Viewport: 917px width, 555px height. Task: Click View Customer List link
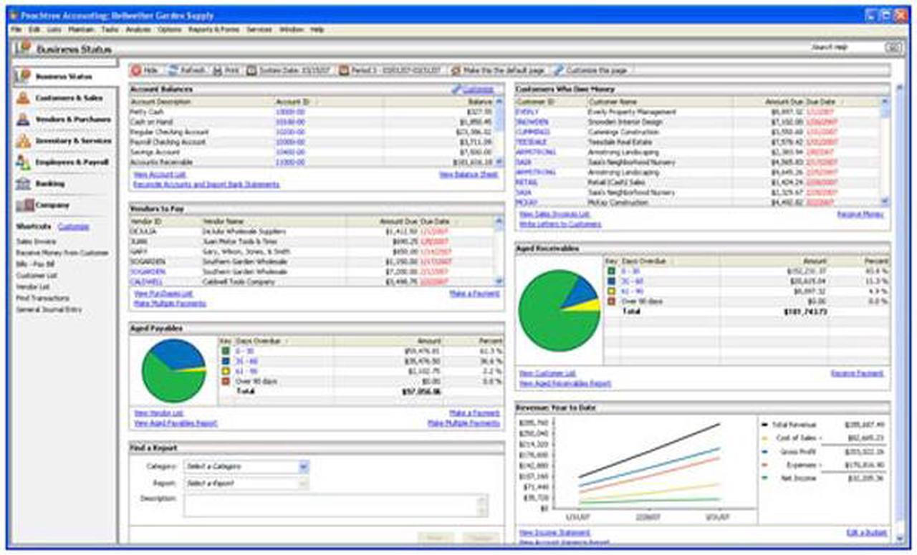click(x=547, y=374)
